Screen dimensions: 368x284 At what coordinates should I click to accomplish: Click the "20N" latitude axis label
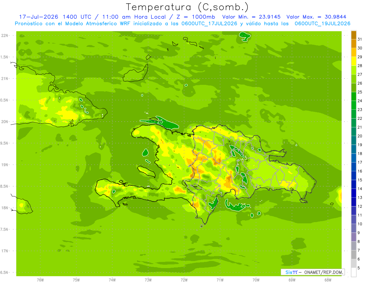pyautogui.click(x=5, y=122)
